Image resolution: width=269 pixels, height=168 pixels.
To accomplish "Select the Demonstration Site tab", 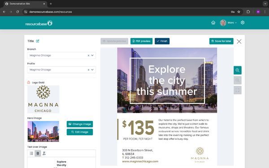I will [x=25, y=4].
